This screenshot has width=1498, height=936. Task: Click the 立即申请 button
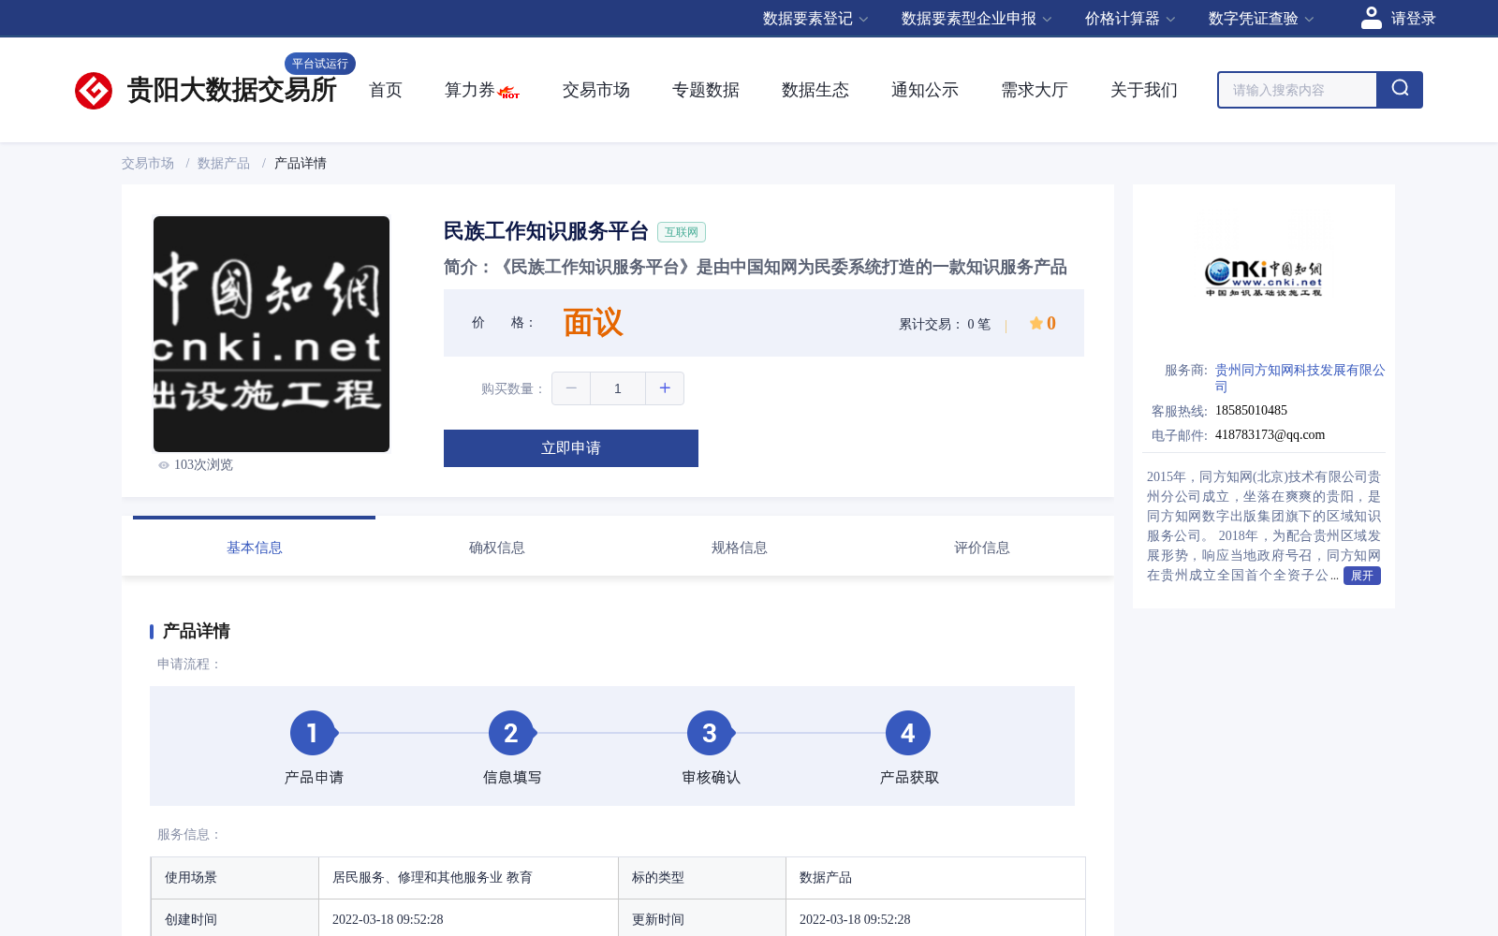571,448
